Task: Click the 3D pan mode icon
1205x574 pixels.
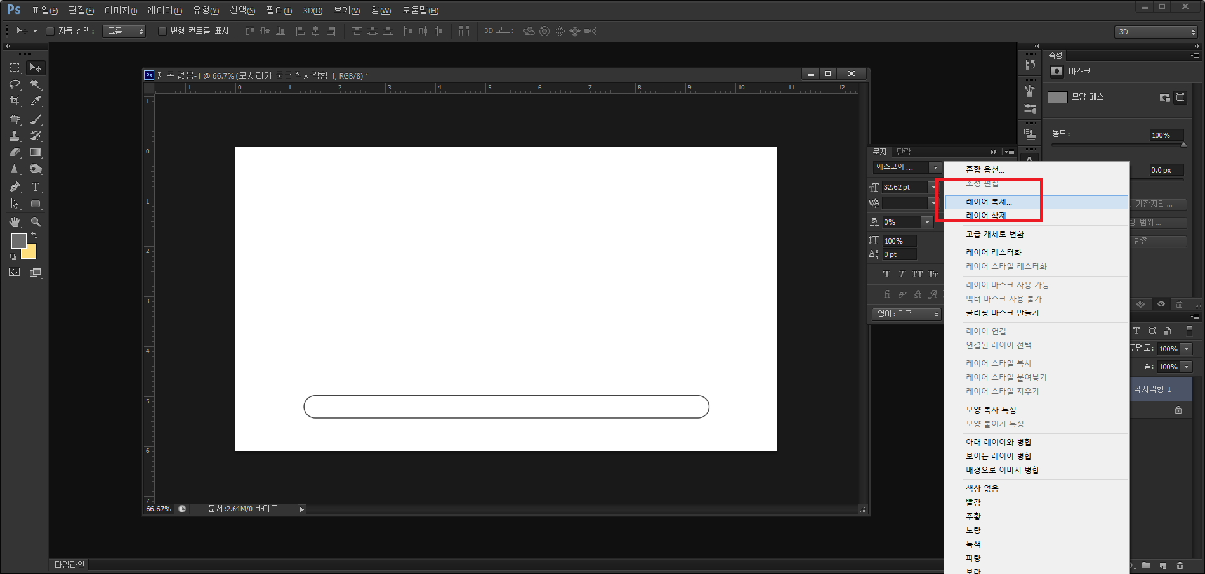Action: (560, 31)
